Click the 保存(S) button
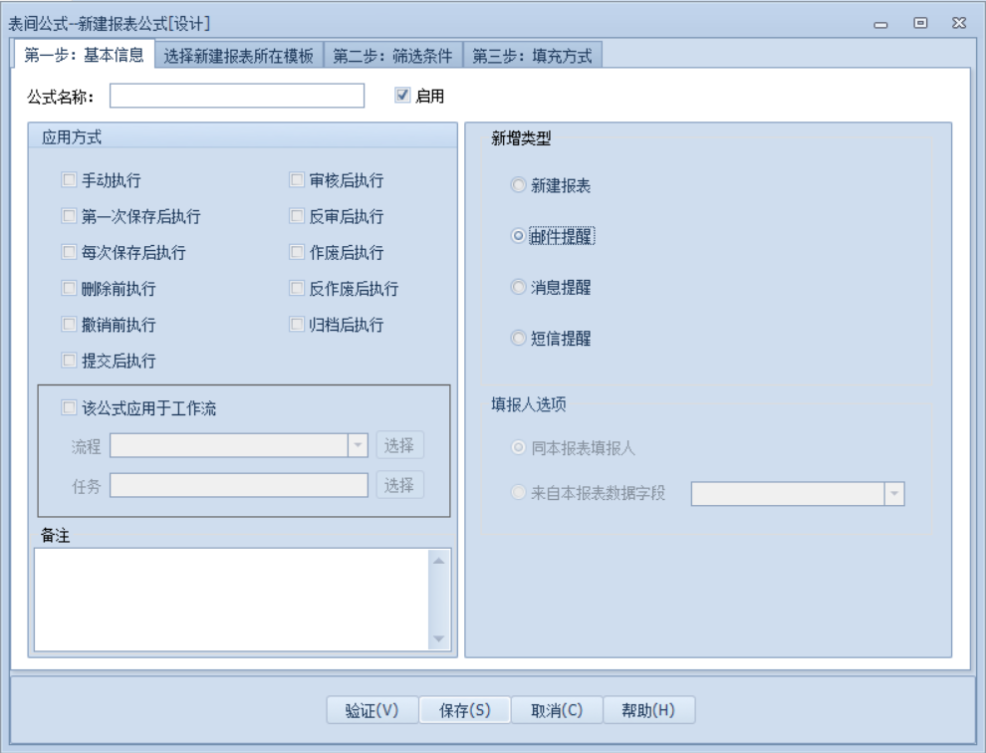 pyautogui.click(x=465, y=710)
